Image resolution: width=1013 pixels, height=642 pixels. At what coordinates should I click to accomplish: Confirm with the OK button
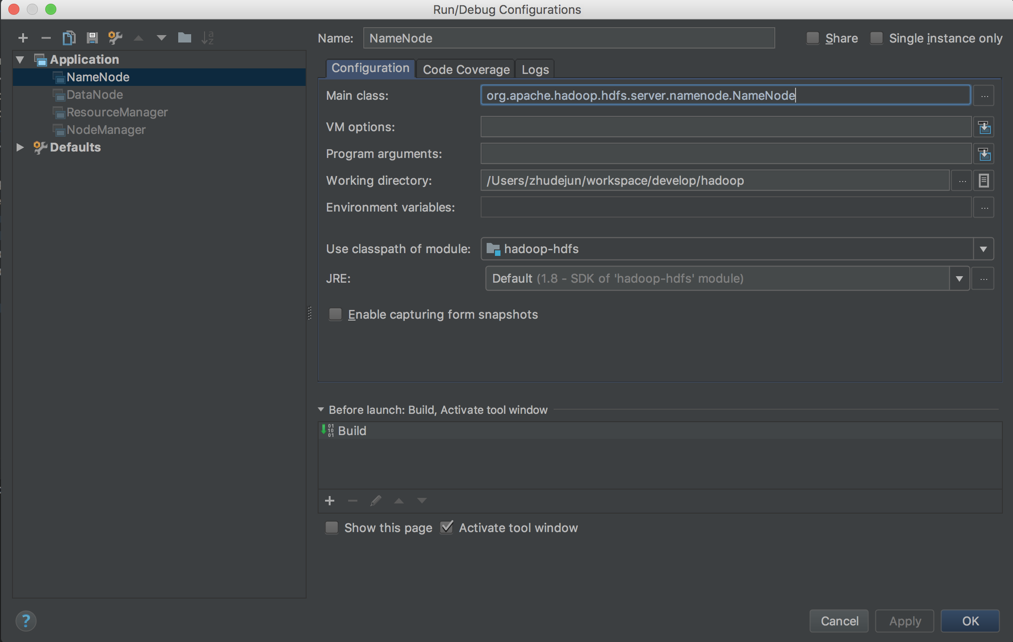point(970,621)
